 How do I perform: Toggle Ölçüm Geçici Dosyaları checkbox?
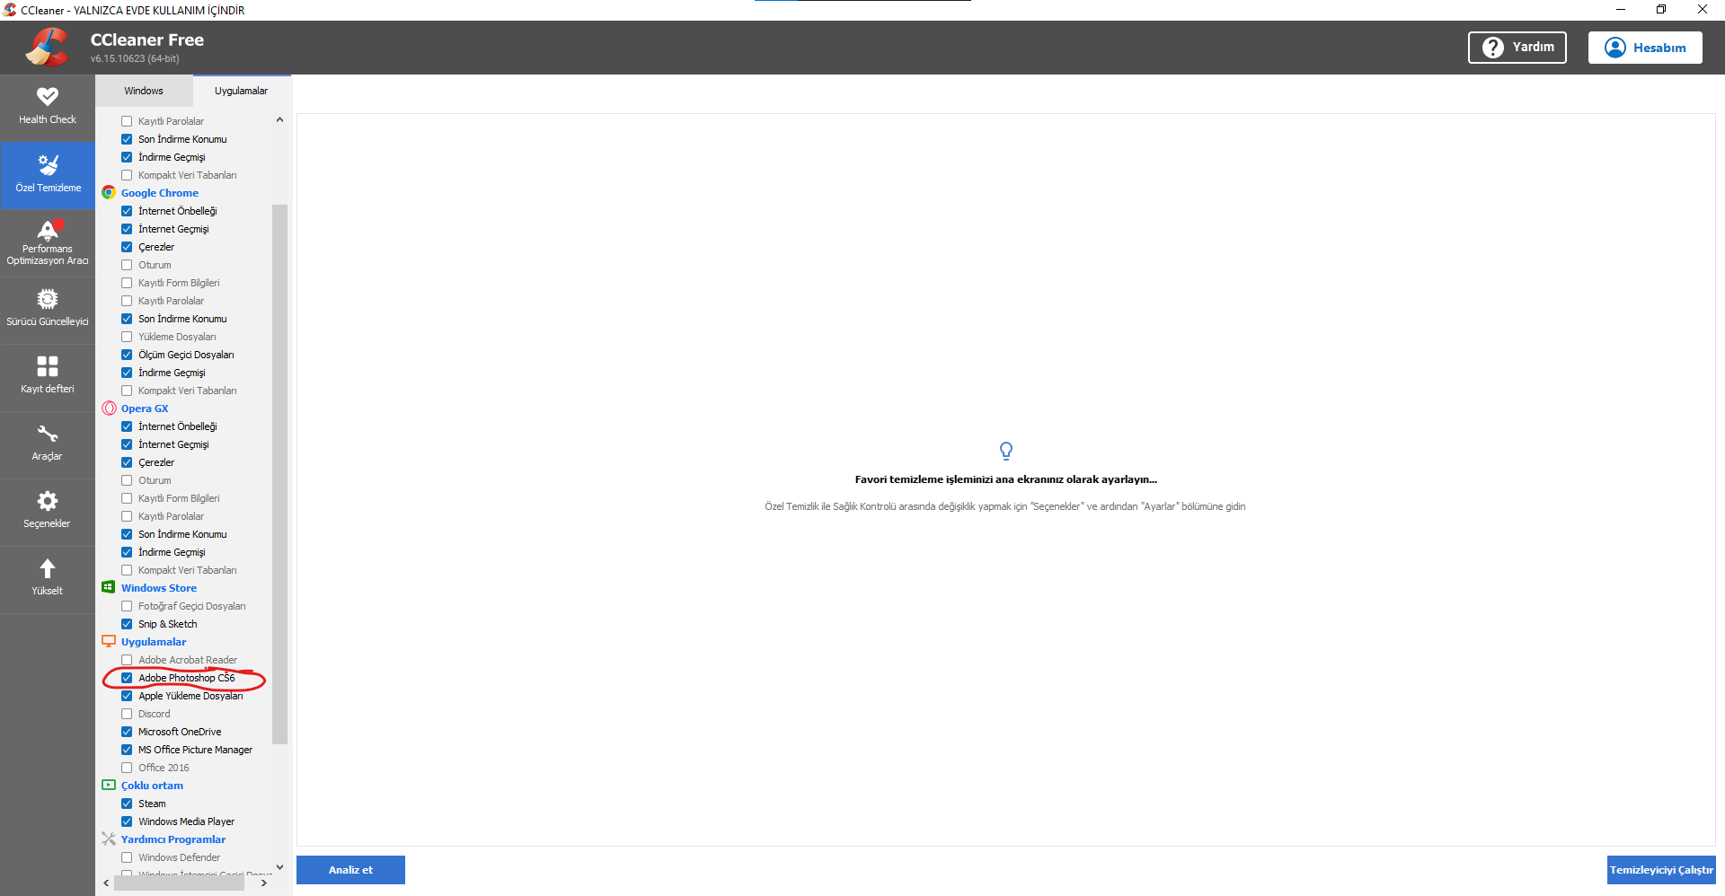coord(127,355)
